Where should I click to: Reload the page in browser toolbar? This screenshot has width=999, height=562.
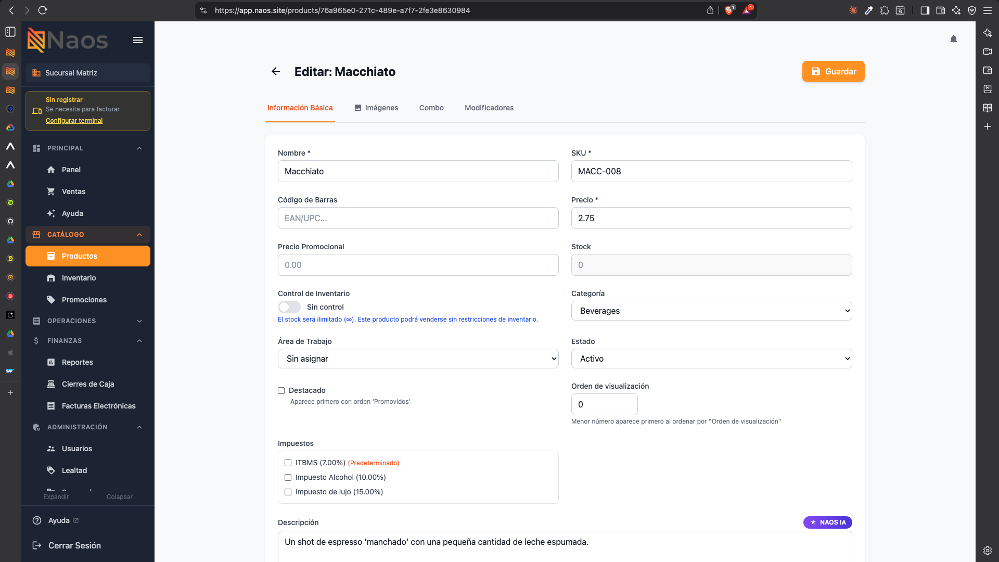point(43,10)
